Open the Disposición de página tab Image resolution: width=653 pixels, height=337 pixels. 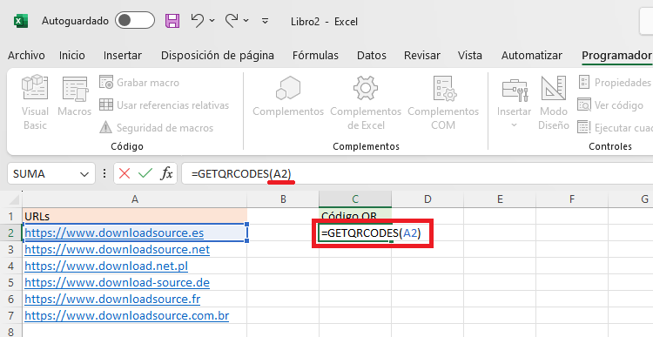tap(218, 56)
